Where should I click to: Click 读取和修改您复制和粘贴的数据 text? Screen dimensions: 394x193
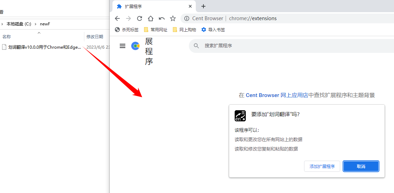pos(266,149)
